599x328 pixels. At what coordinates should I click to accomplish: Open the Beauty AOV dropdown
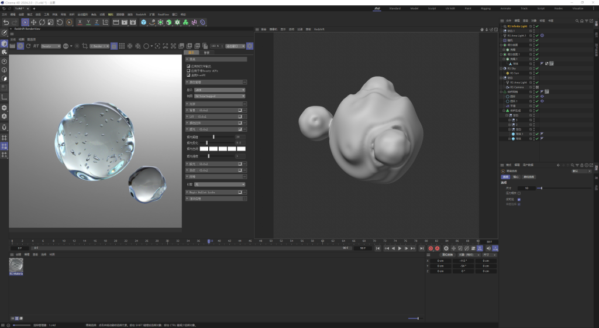click(x=51, y=46)
